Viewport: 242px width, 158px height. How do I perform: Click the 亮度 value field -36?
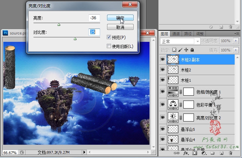pos(94,18)
